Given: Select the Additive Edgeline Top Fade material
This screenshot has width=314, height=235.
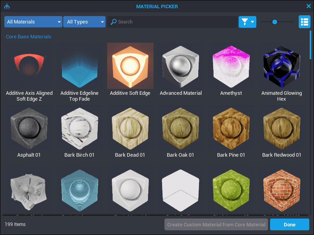Looking at the screenshot, I should coord(79,66).
